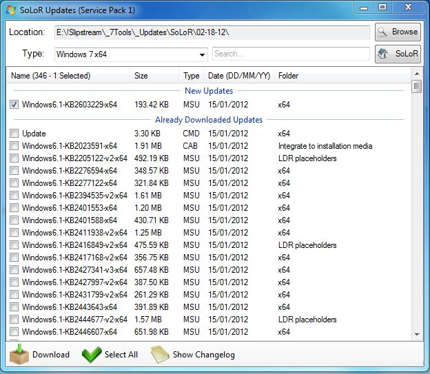
Task: Sort by the Folder column header
Action: click(342, 76)
